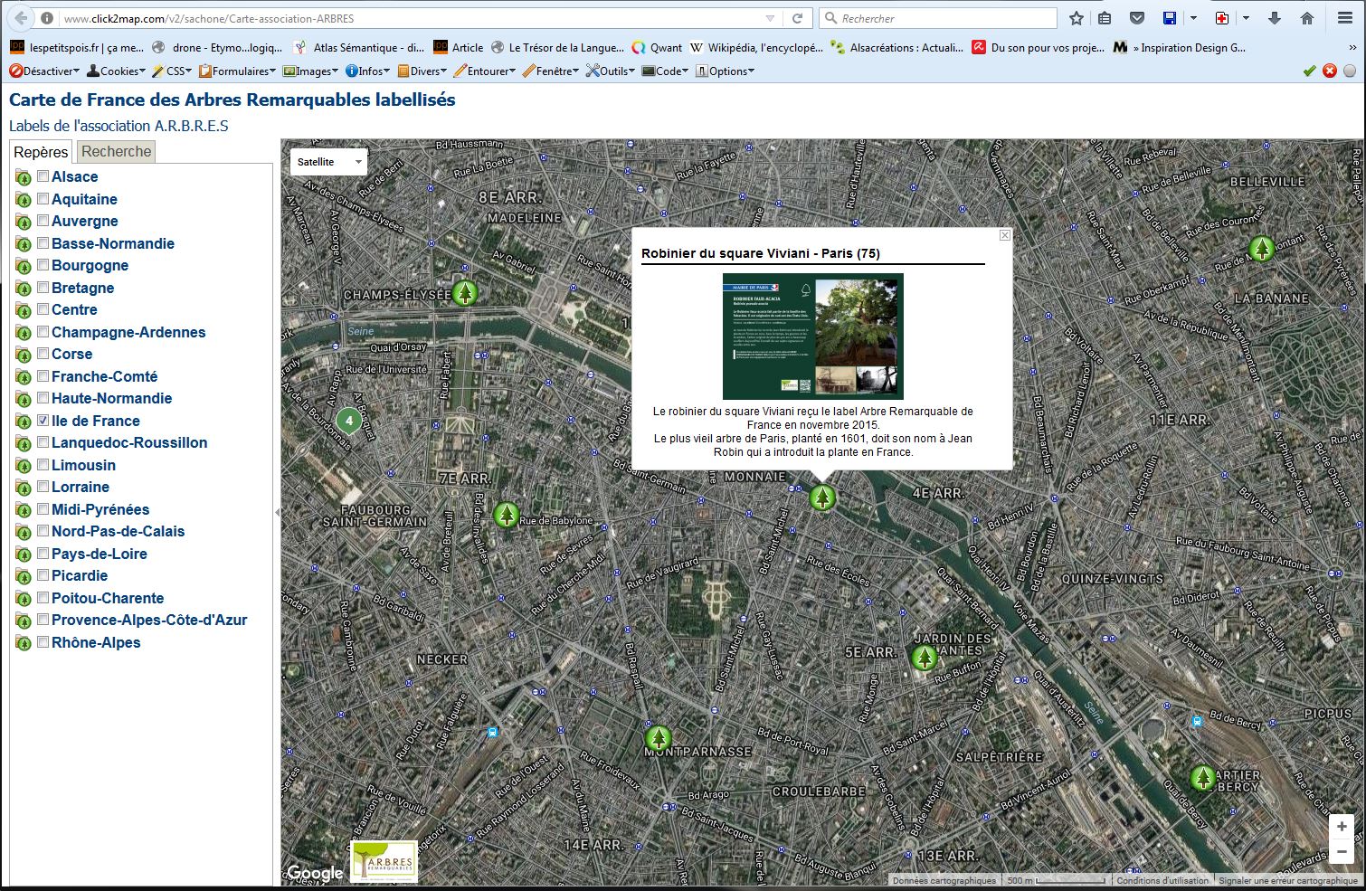The image size is (1366, 891).
Task: Uncheck the Ile de France checkbox
Action: pyautogui.click(x=43, y=421)
